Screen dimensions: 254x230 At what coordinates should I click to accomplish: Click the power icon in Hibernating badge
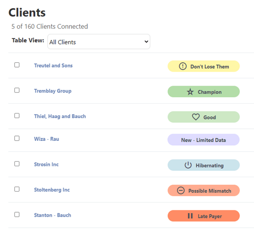(x=188, y=165)
